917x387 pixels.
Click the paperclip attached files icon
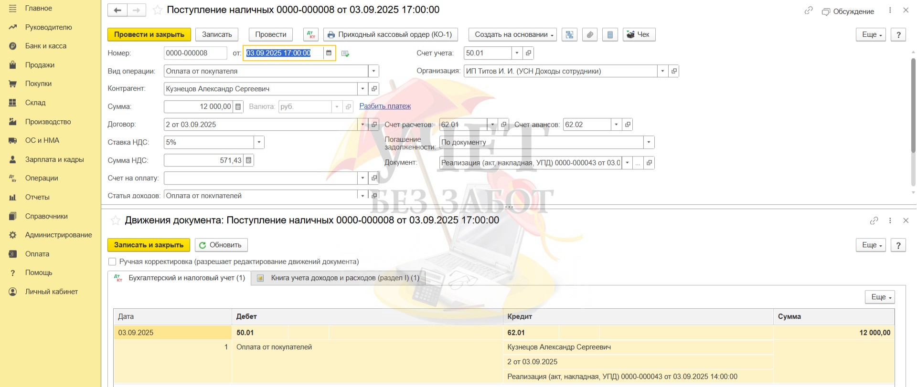coord(590,34)
